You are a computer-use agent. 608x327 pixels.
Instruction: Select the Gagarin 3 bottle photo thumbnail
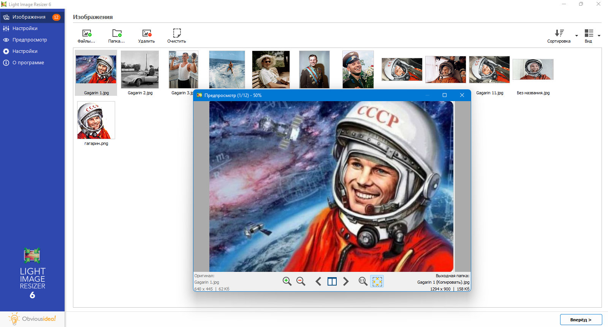184,70
